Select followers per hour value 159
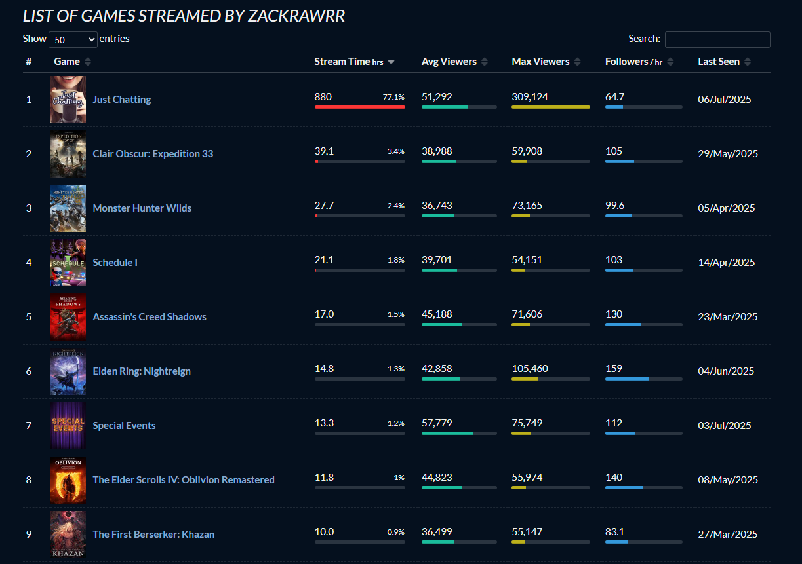The image size is (802, 564). click(x=614, y=369)
